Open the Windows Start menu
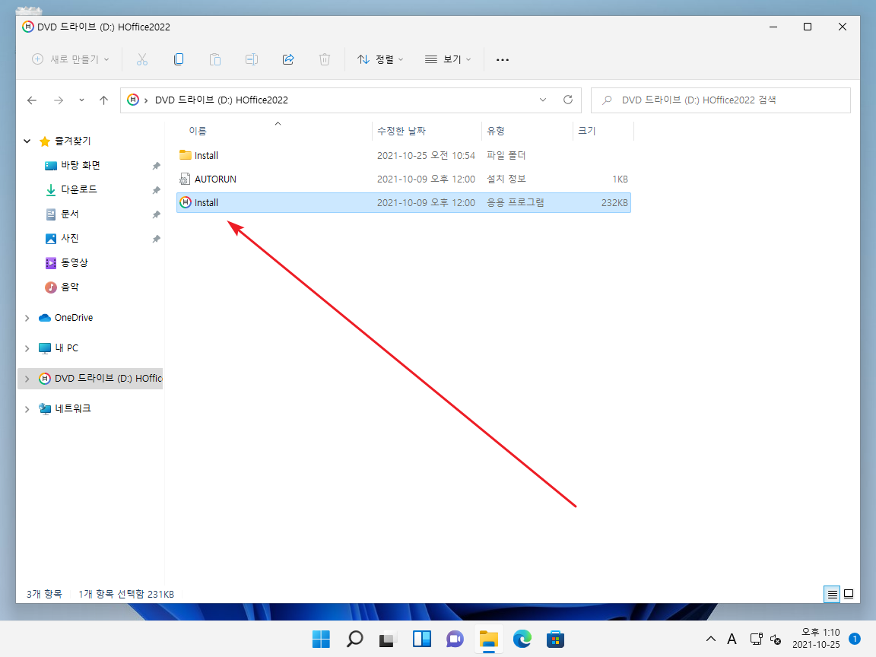Screen dimensions: 876x657 [321, 639]
